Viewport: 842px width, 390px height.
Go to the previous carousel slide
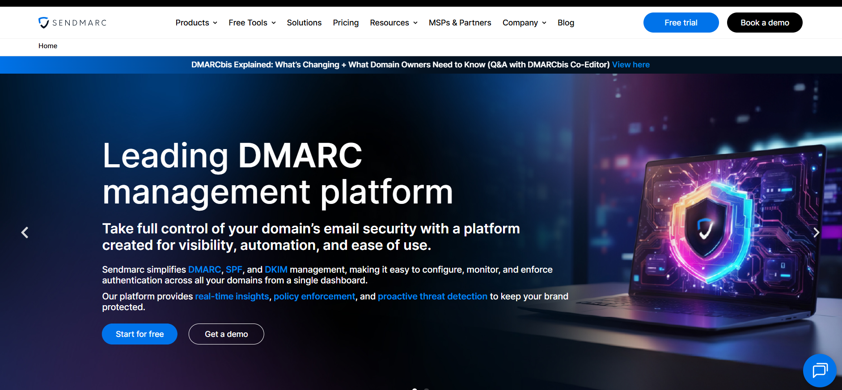tap(25, 232)
